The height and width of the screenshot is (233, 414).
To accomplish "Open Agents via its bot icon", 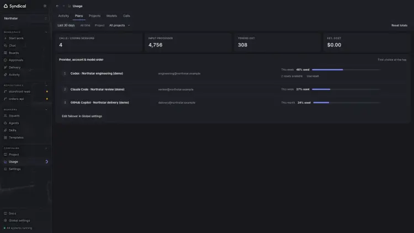I will coord(6,123).
